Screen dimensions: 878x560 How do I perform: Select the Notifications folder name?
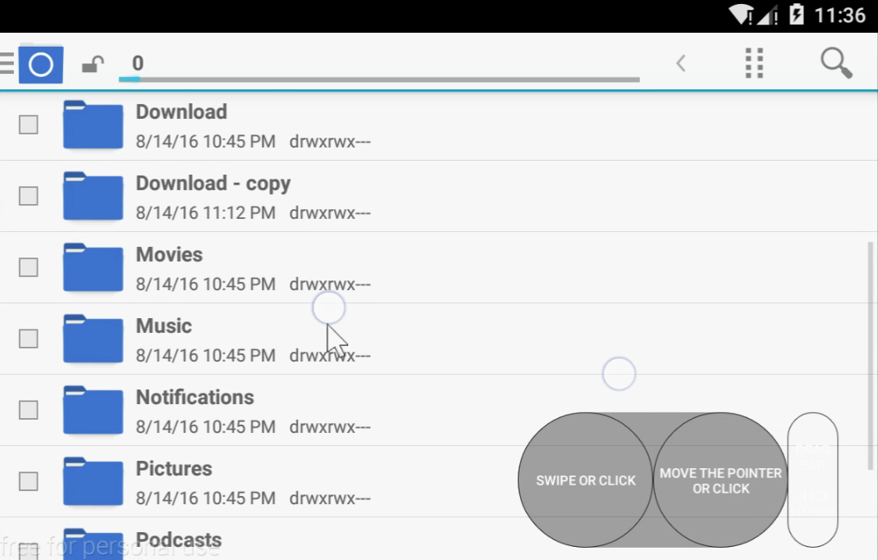tap(194, 397)
